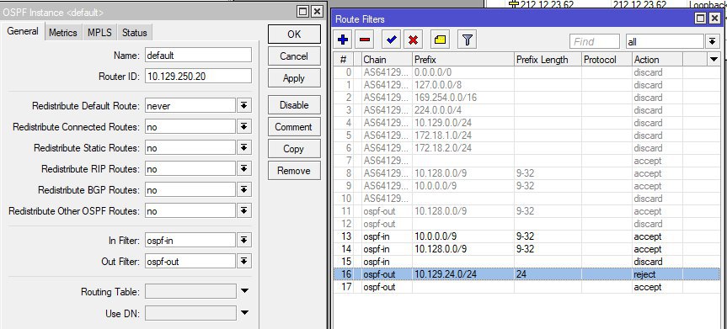Expand the Routing Table option arrow
This screenshot has width=727, height=329.
pos(245,291)
